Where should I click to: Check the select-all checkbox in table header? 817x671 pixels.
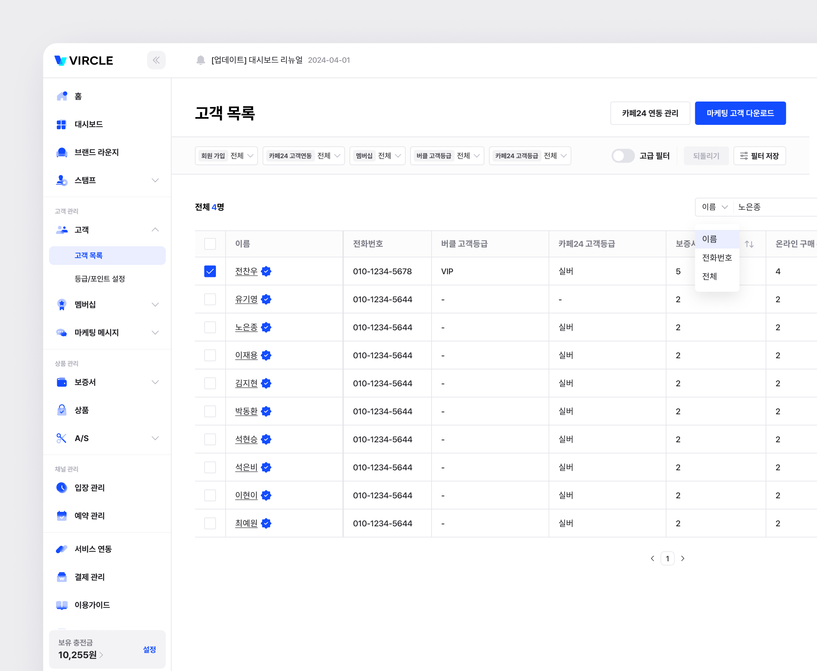coord(210,244)
